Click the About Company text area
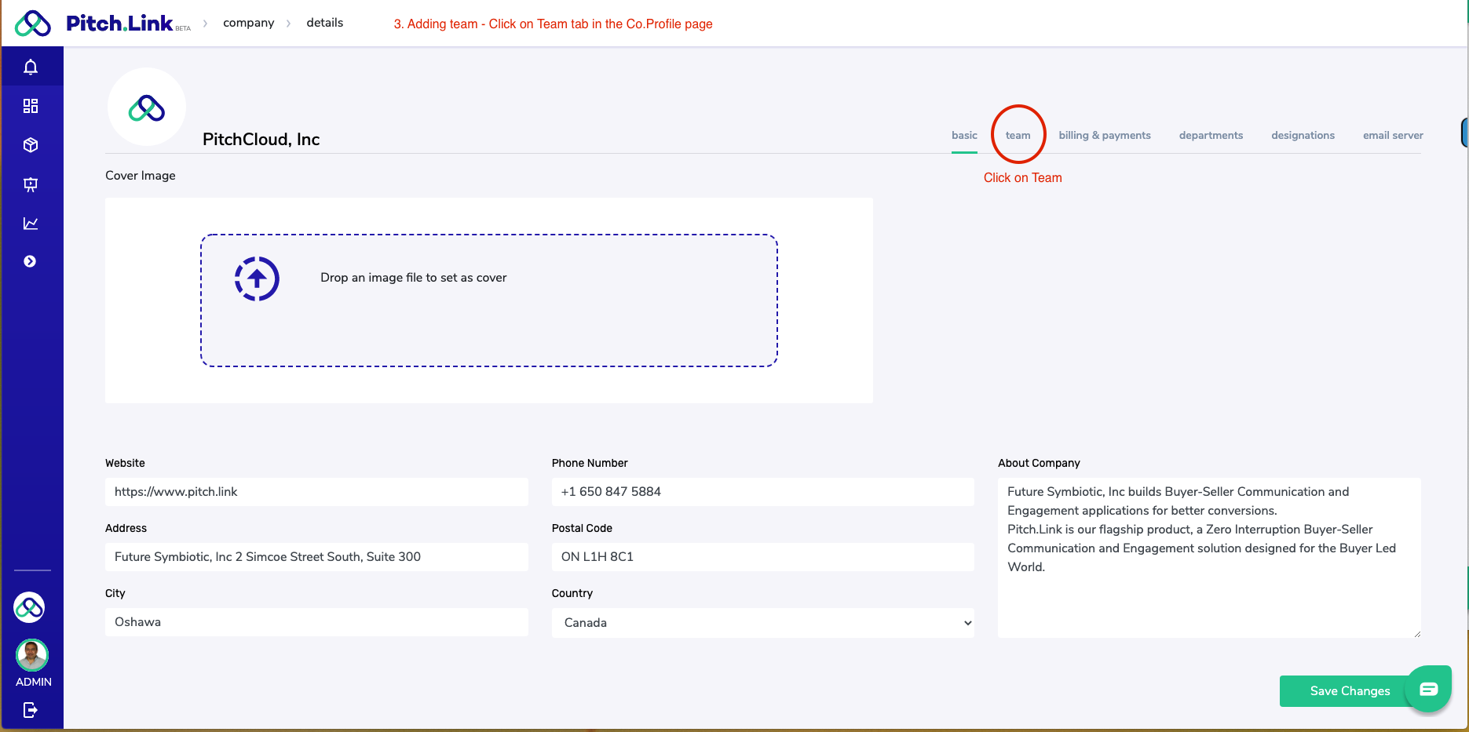 point(1209,558)
